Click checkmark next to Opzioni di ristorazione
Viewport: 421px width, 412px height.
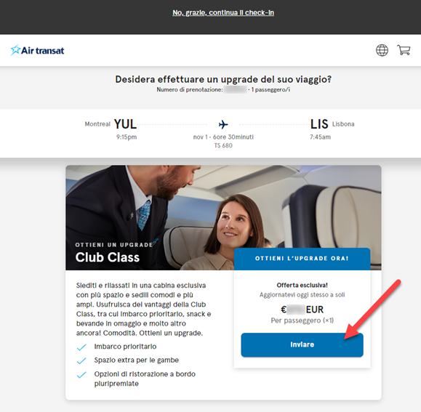[x=81, y=375]
